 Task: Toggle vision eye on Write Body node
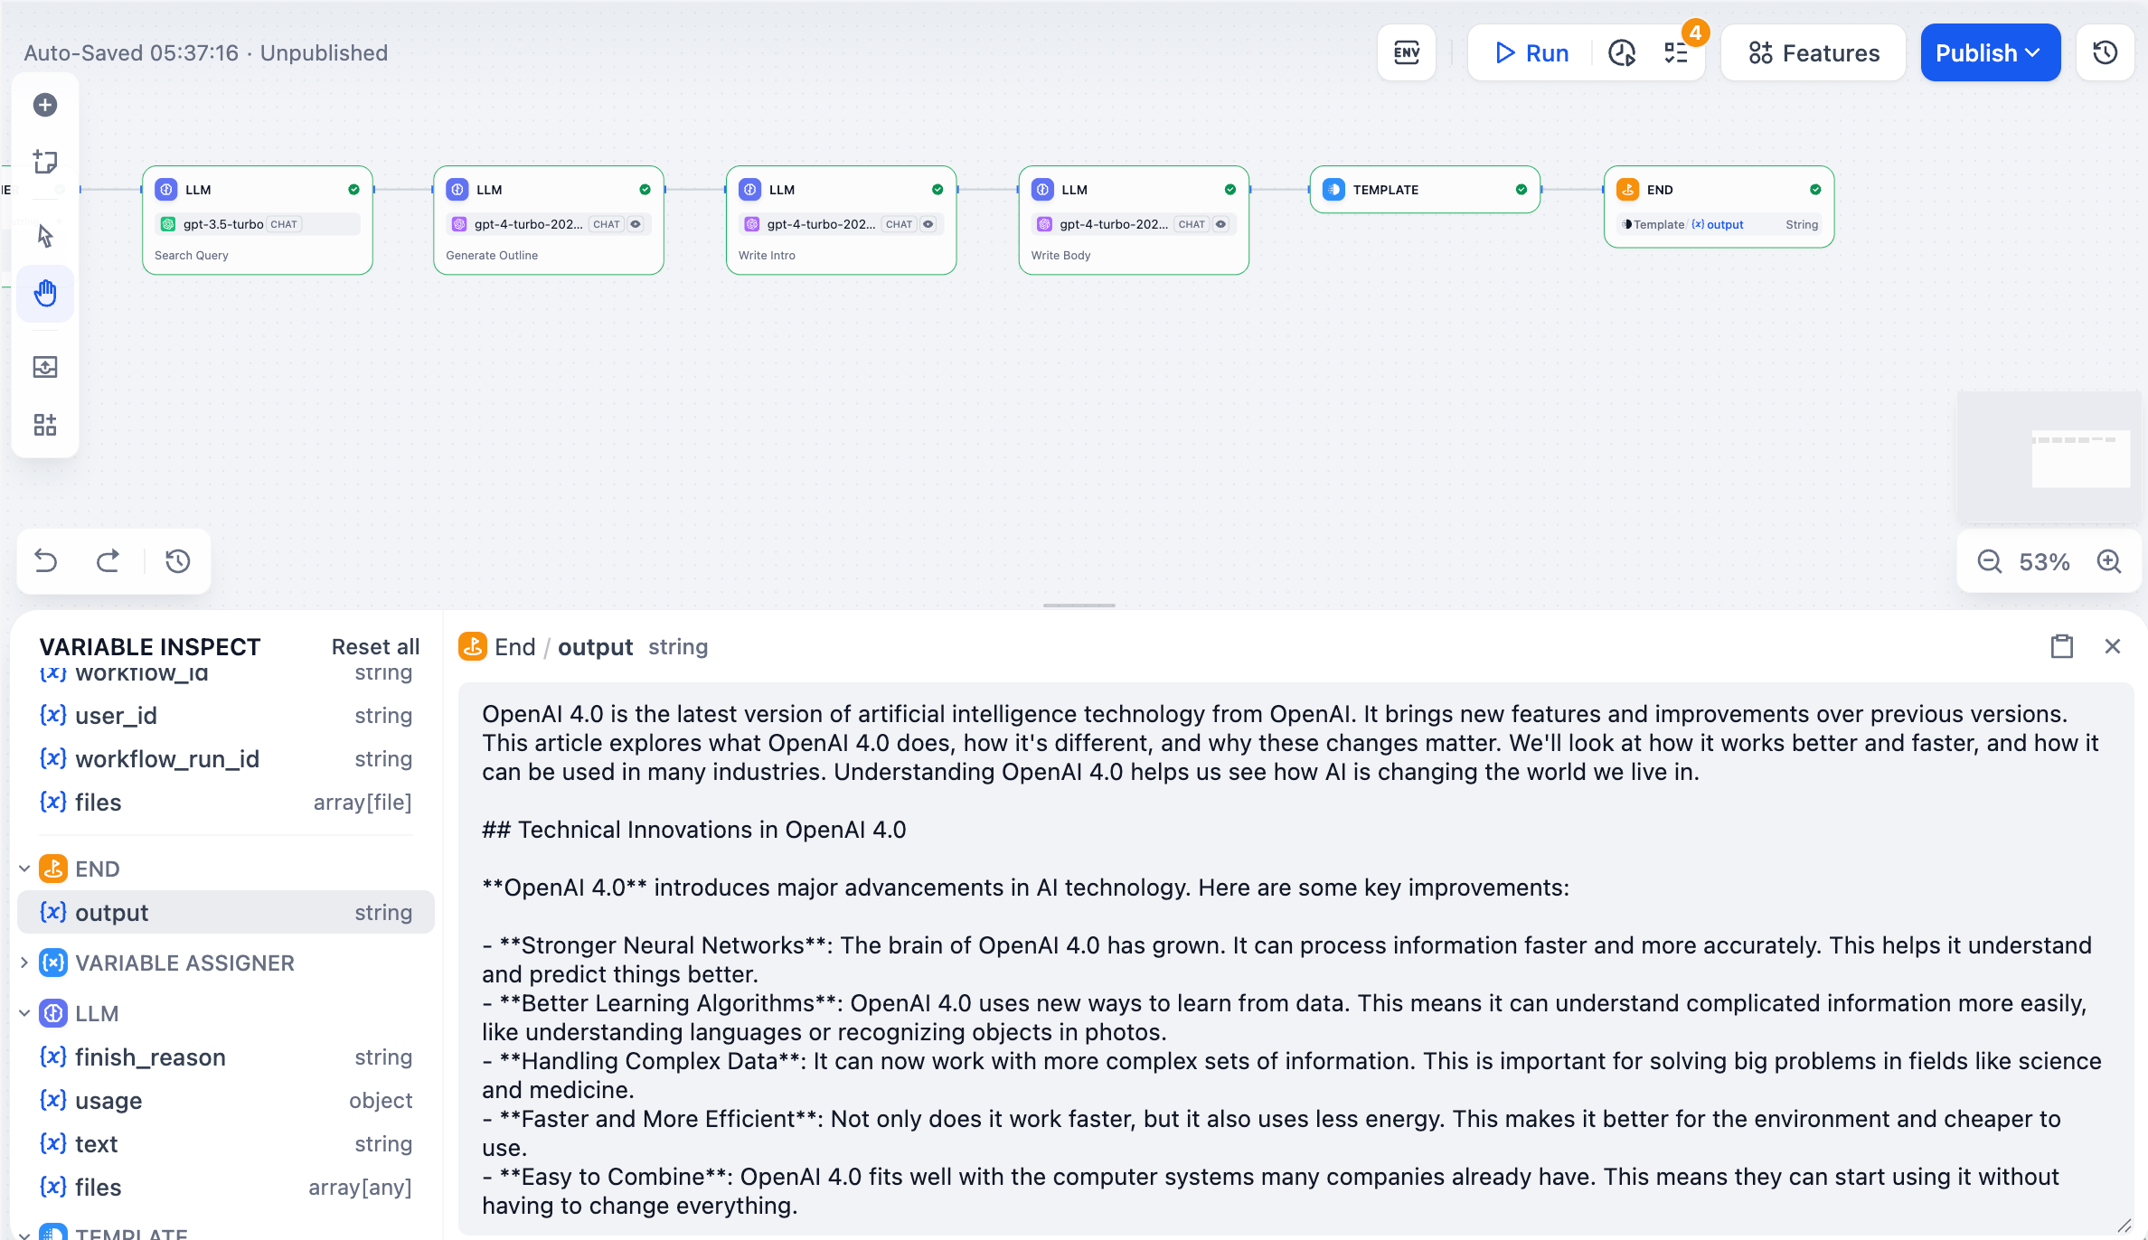(x=1221, y=224)
